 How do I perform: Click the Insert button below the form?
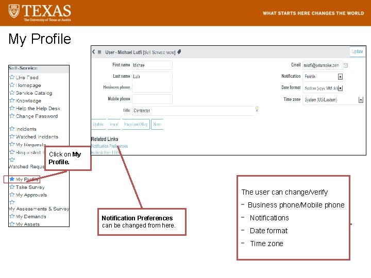click(x=114, y=124)
